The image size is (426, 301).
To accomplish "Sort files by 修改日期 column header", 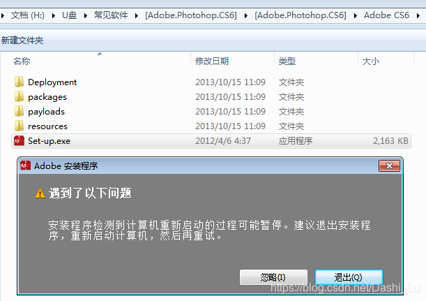I will click(x=212, y=61).
